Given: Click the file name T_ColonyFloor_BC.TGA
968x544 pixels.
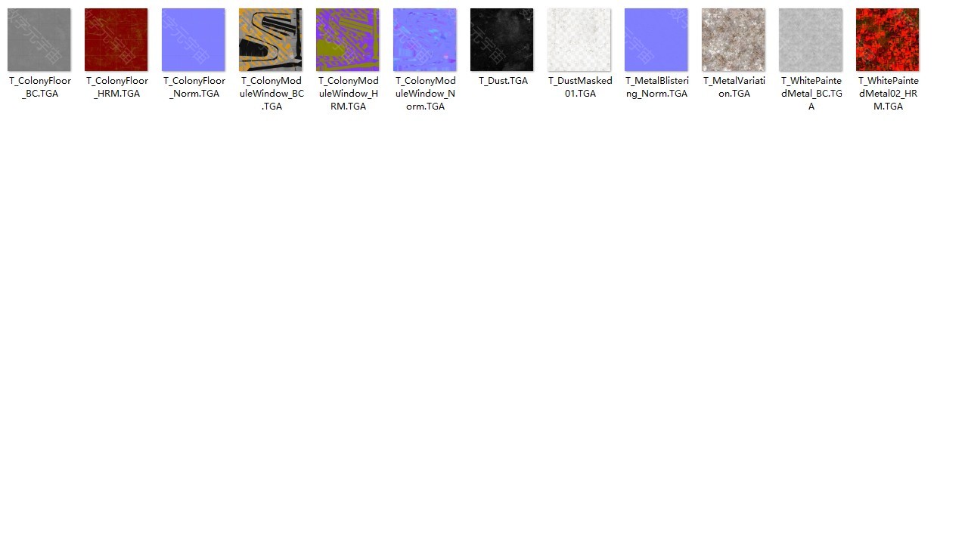Looking at the screenshot, I should 40,87.
